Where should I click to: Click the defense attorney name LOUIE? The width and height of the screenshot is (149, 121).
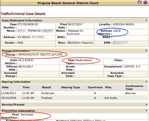tap(117, 31)
